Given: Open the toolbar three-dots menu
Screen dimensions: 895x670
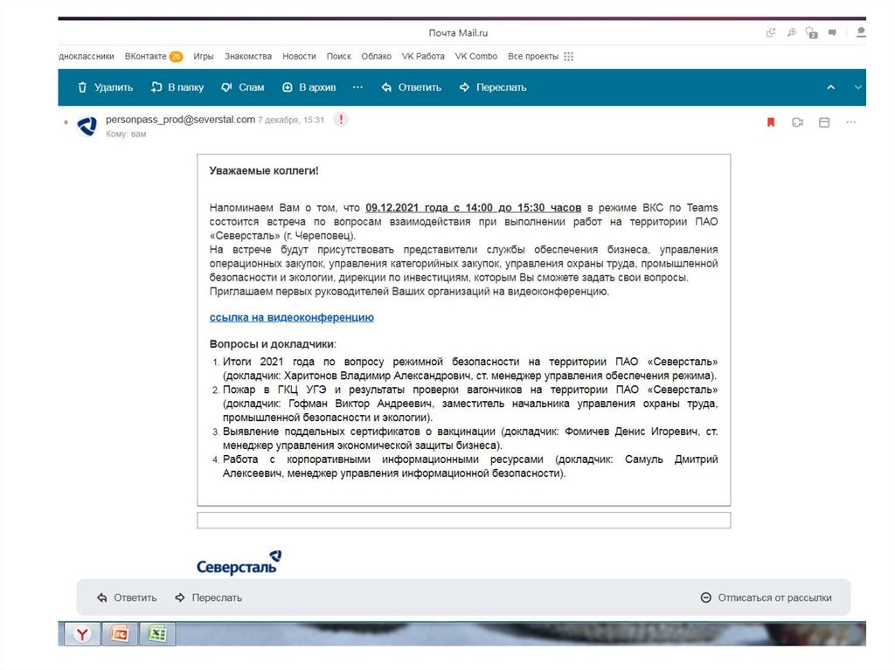Looking at the screenshot, I should (x=357, y=87).
